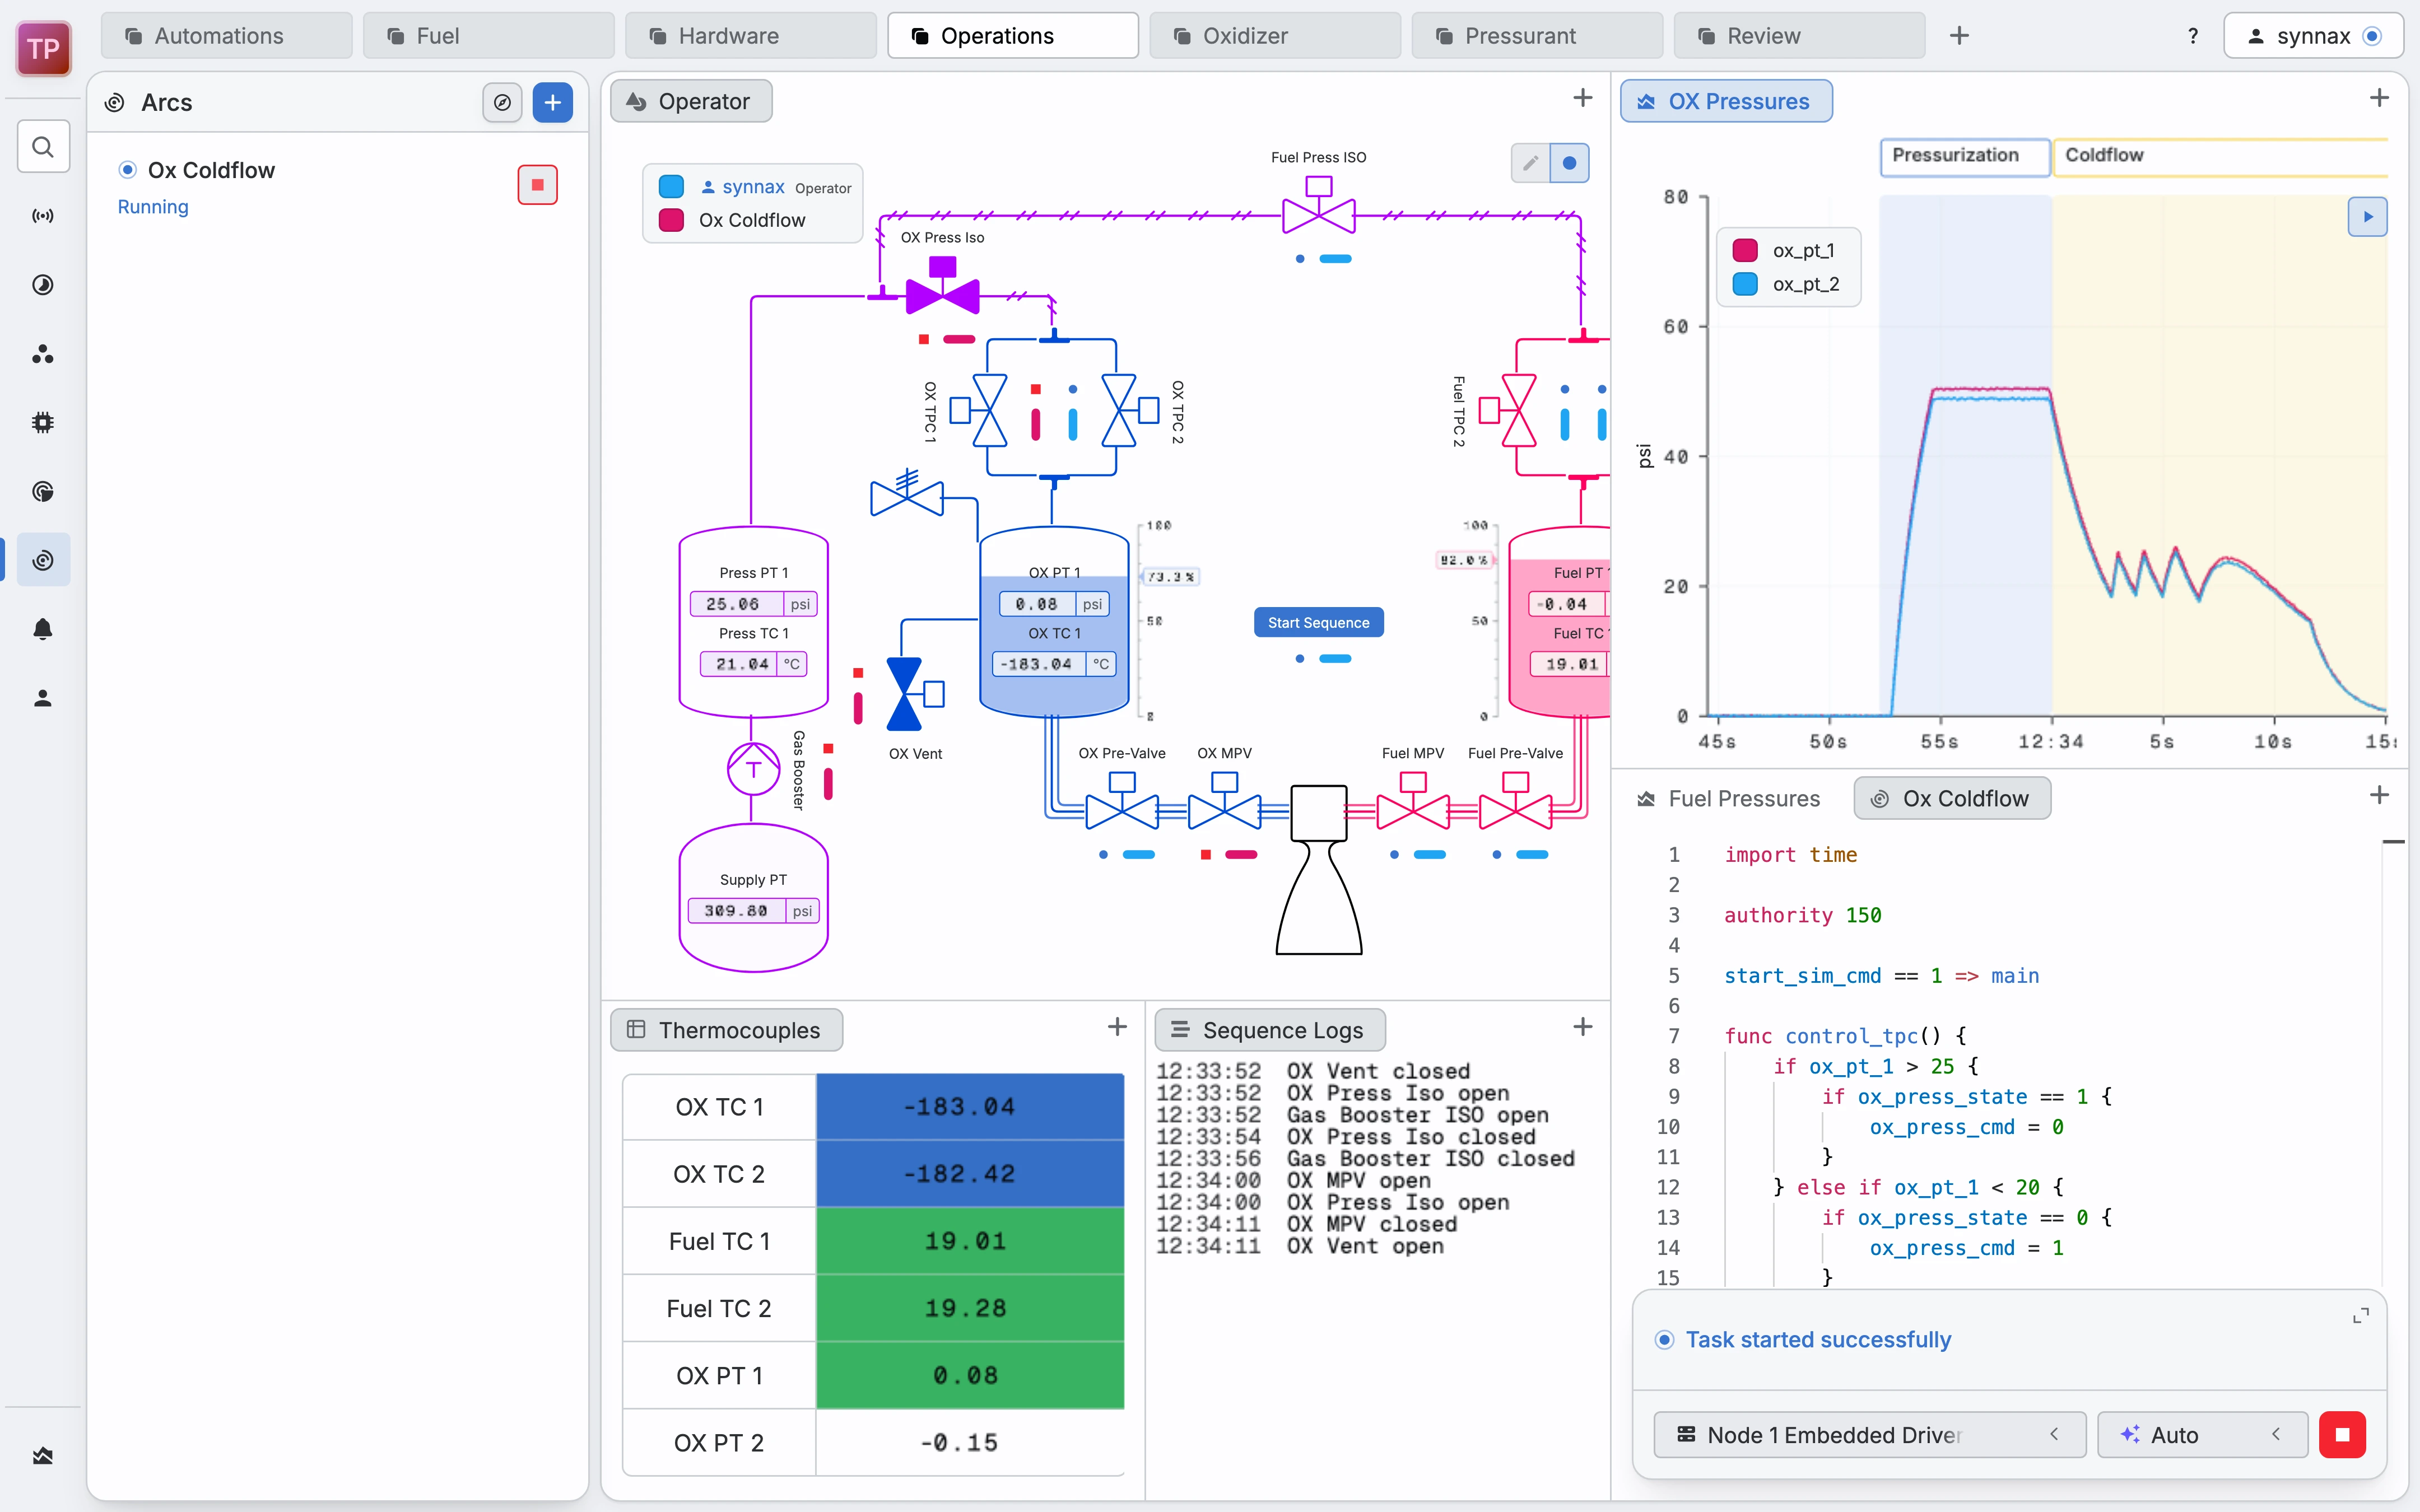This screenshot has height=1512, width=2420.
Task: Resume live plot play button
Action: tap(2367, 217)
